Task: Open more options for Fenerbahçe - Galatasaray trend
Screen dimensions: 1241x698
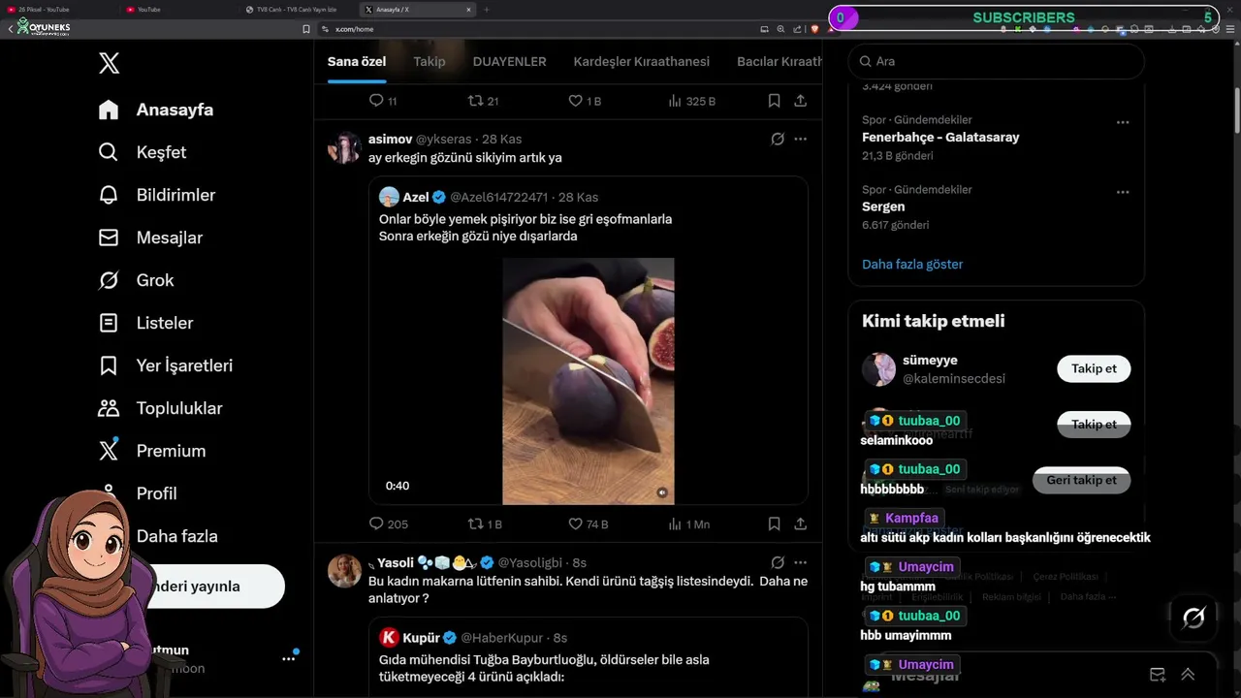Action: (x=1123, y=122)
